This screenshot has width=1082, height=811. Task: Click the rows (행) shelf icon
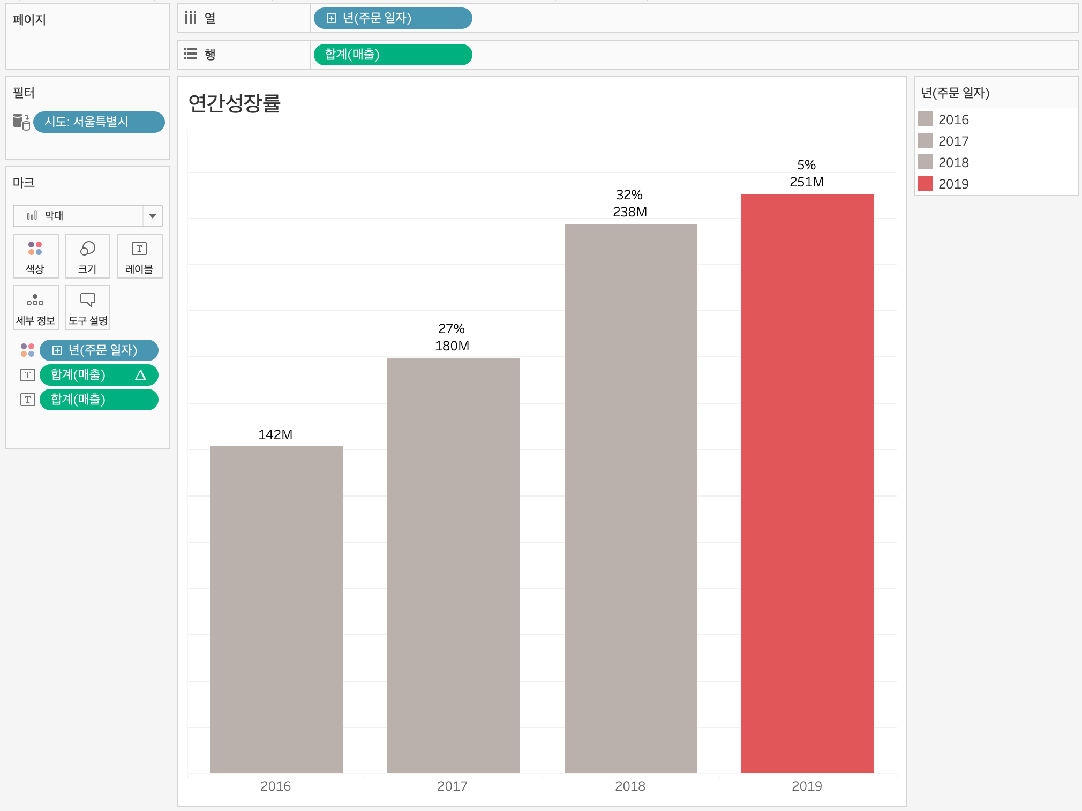click(191, 54)
